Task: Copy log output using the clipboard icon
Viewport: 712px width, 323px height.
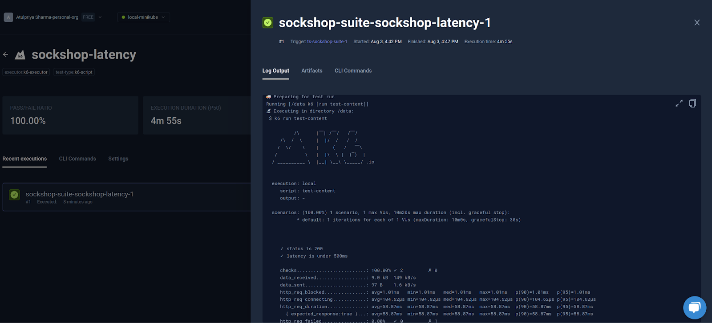Action: coord(692,104)
